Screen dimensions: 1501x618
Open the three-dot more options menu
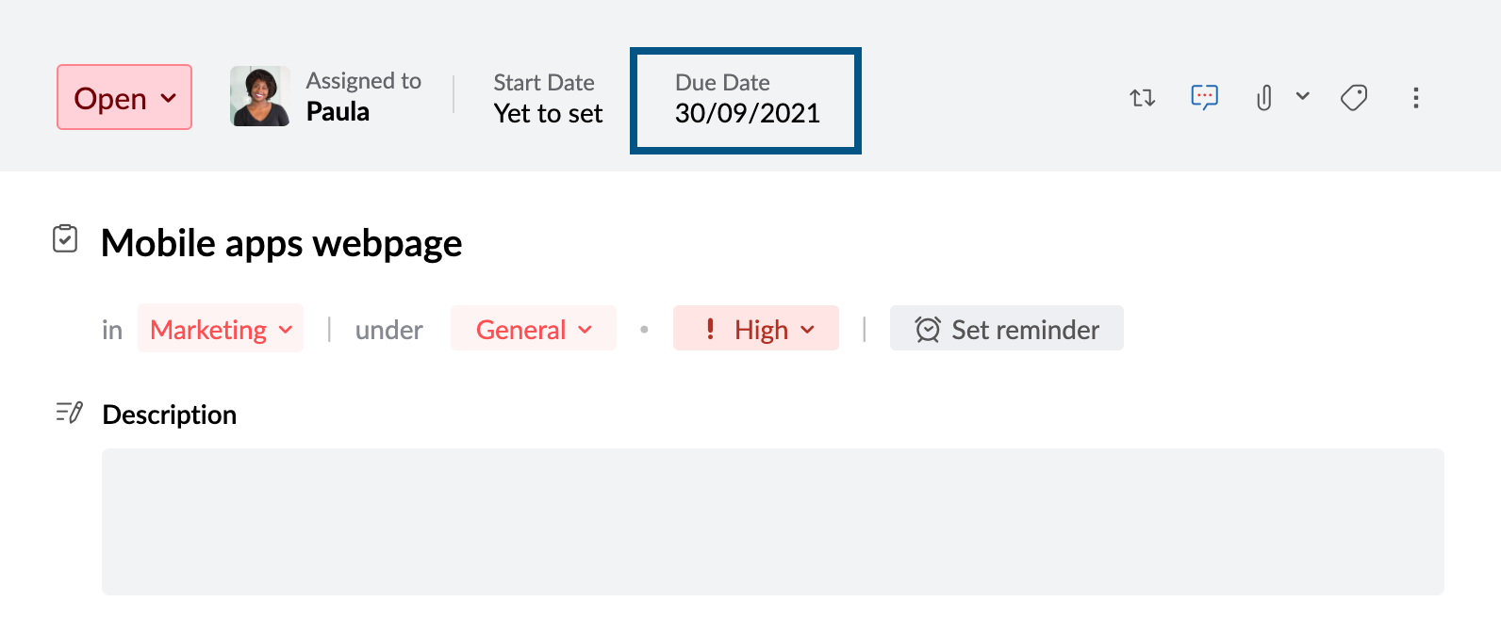1415,97
